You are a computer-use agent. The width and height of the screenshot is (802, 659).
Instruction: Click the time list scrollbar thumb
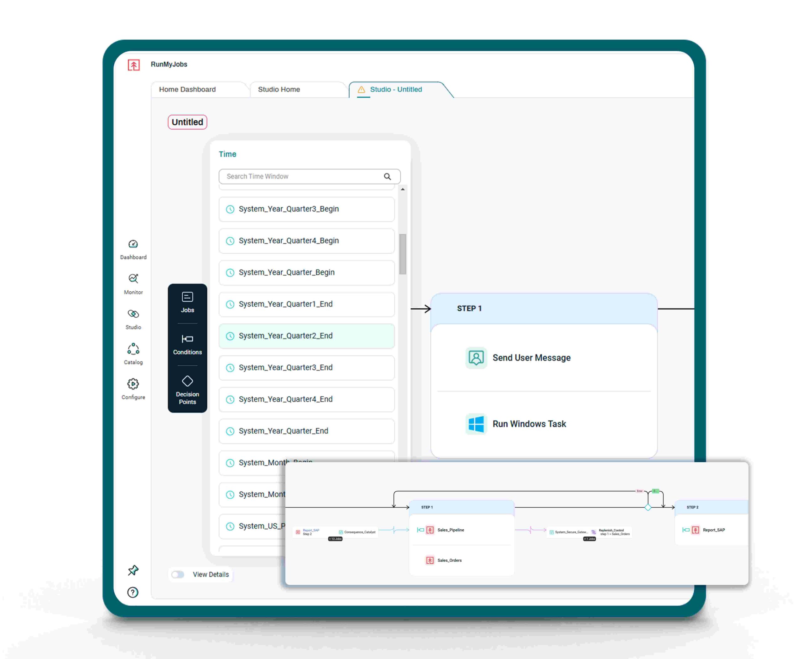tap(403, 254)
